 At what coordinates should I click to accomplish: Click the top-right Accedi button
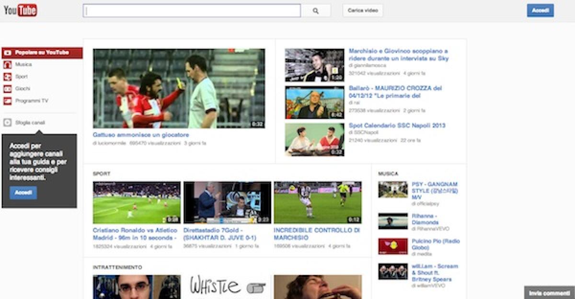[x=540, y=11]
